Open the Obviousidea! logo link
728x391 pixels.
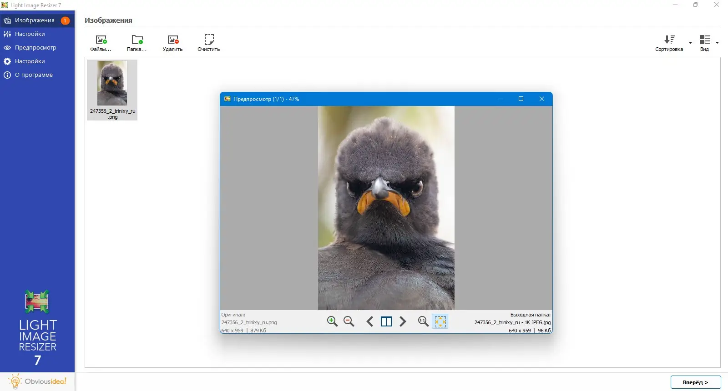tap(37, 381)
